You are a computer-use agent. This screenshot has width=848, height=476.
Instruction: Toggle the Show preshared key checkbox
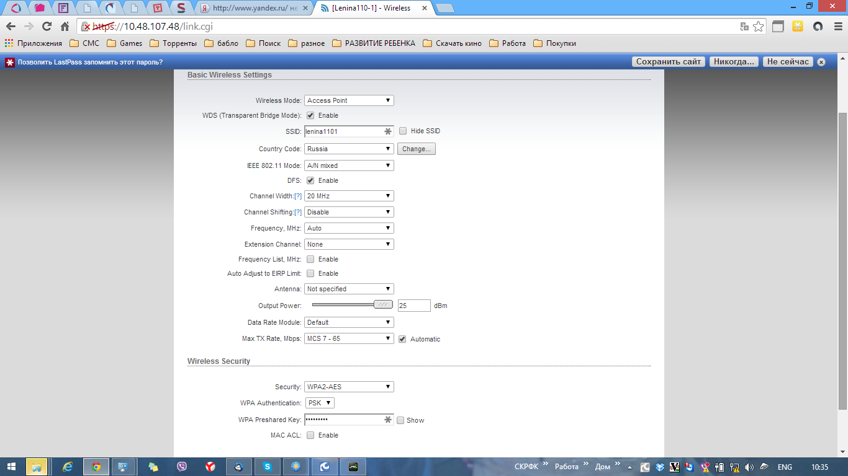[400, 420]
